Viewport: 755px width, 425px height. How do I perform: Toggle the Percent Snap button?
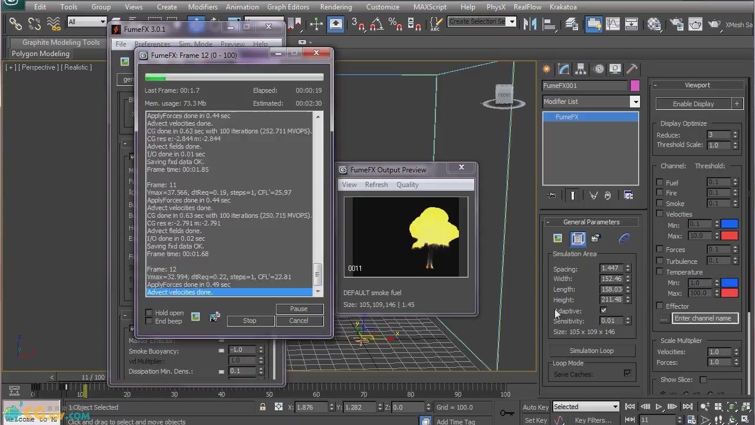(395, 24)
